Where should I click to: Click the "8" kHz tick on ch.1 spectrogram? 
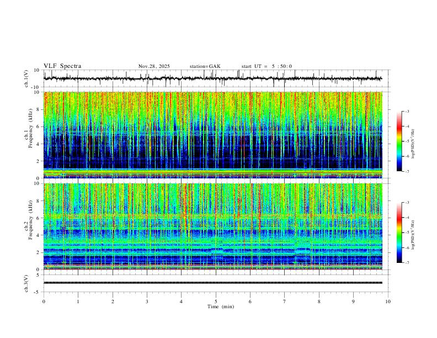[39, 109]
